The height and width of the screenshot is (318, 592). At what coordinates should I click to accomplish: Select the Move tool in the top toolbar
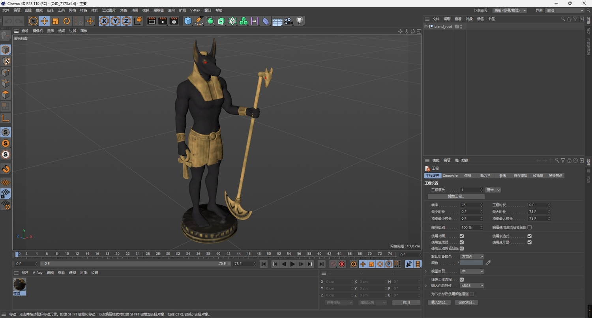pos(44,21)
